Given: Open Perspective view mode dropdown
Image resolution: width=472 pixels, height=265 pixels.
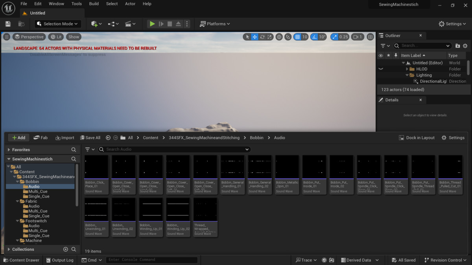Looking at the screenshot, I should click(29, 37).
